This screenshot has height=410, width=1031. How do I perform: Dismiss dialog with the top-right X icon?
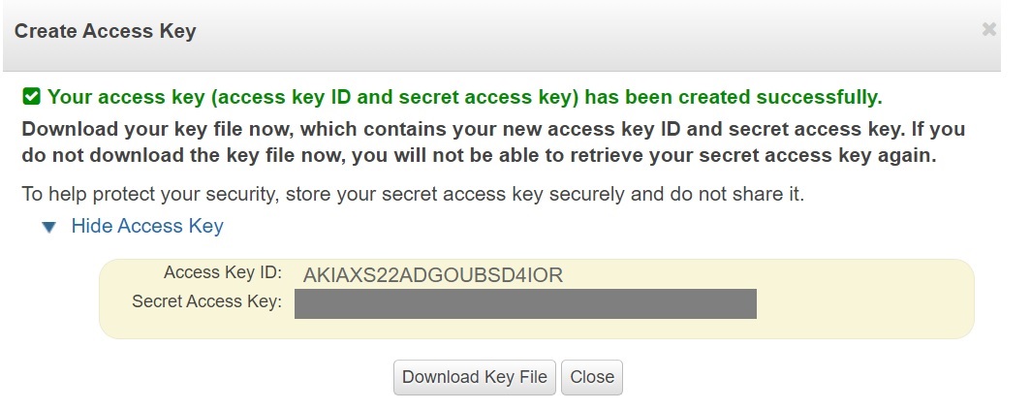pos(988,30)
